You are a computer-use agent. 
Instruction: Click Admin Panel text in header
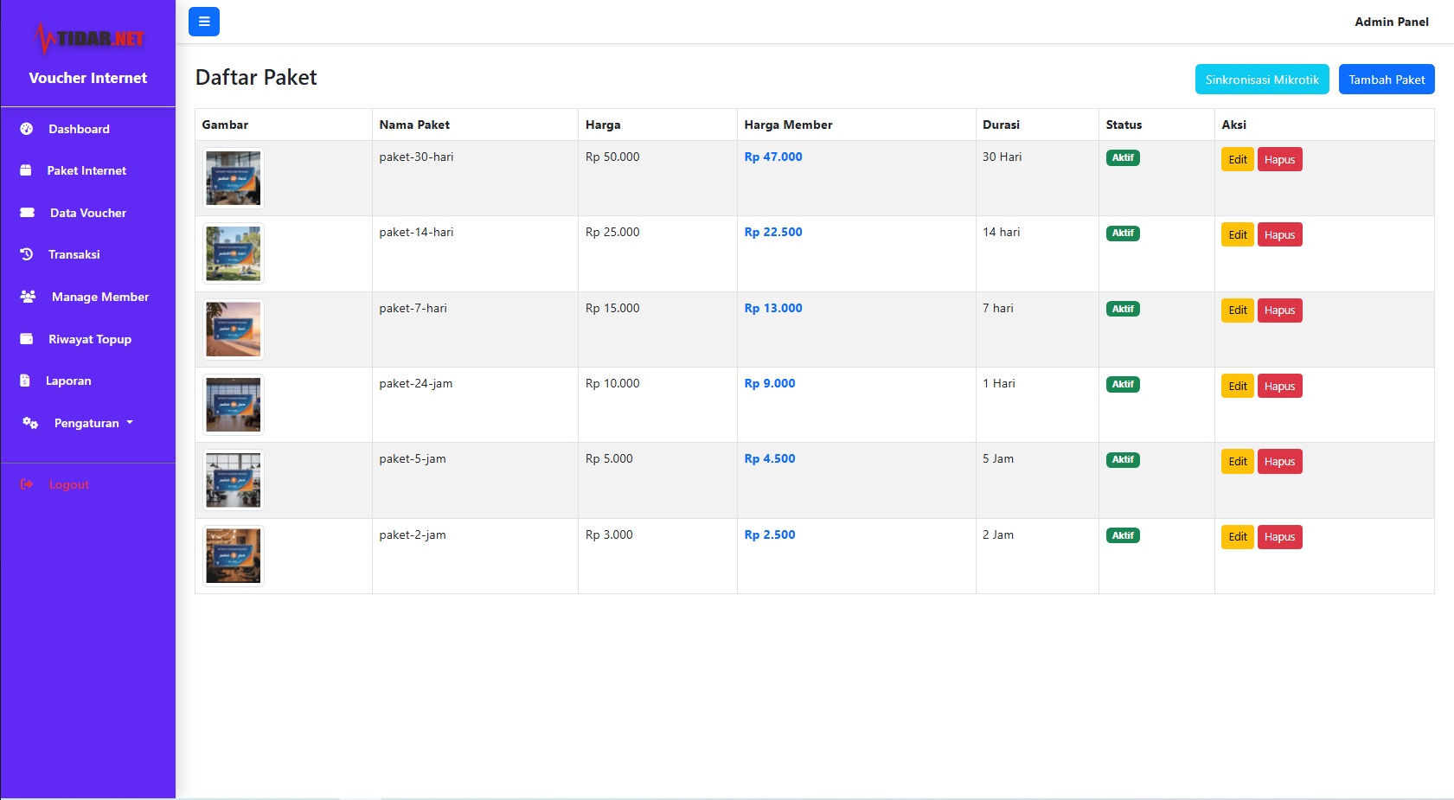1391,22
